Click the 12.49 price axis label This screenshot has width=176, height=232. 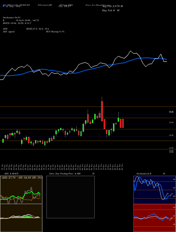[x=171, y=123]
